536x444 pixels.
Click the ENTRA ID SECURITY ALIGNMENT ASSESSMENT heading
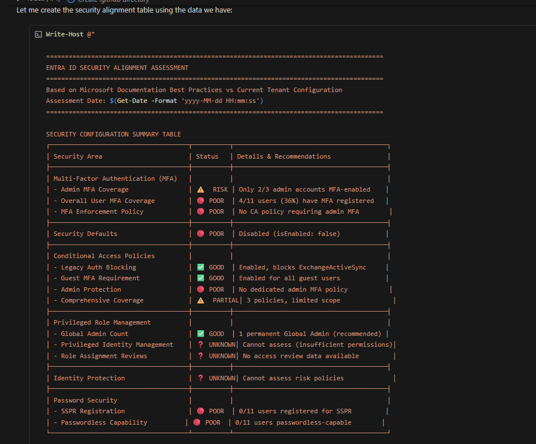pos(117,68)
